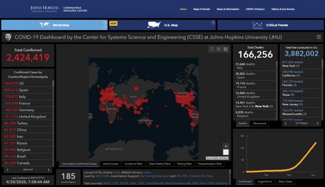Switch to Active Cases map tab

click(x=111, y=164)
